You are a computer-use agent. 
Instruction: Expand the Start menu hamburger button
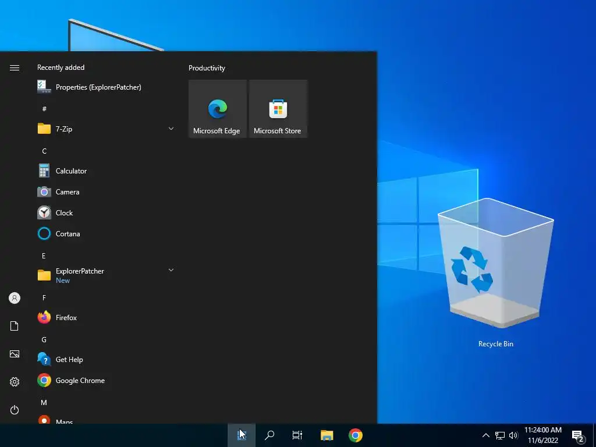pos(15,68)
